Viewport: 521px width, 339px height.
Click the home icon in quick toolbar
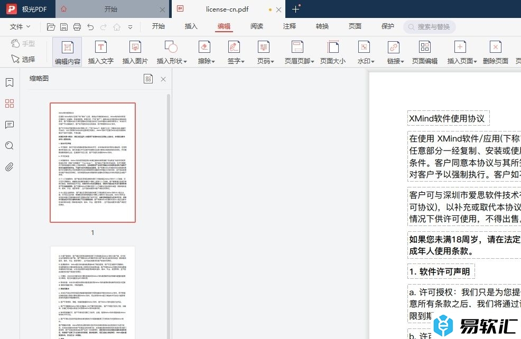(x=117, y=27)
